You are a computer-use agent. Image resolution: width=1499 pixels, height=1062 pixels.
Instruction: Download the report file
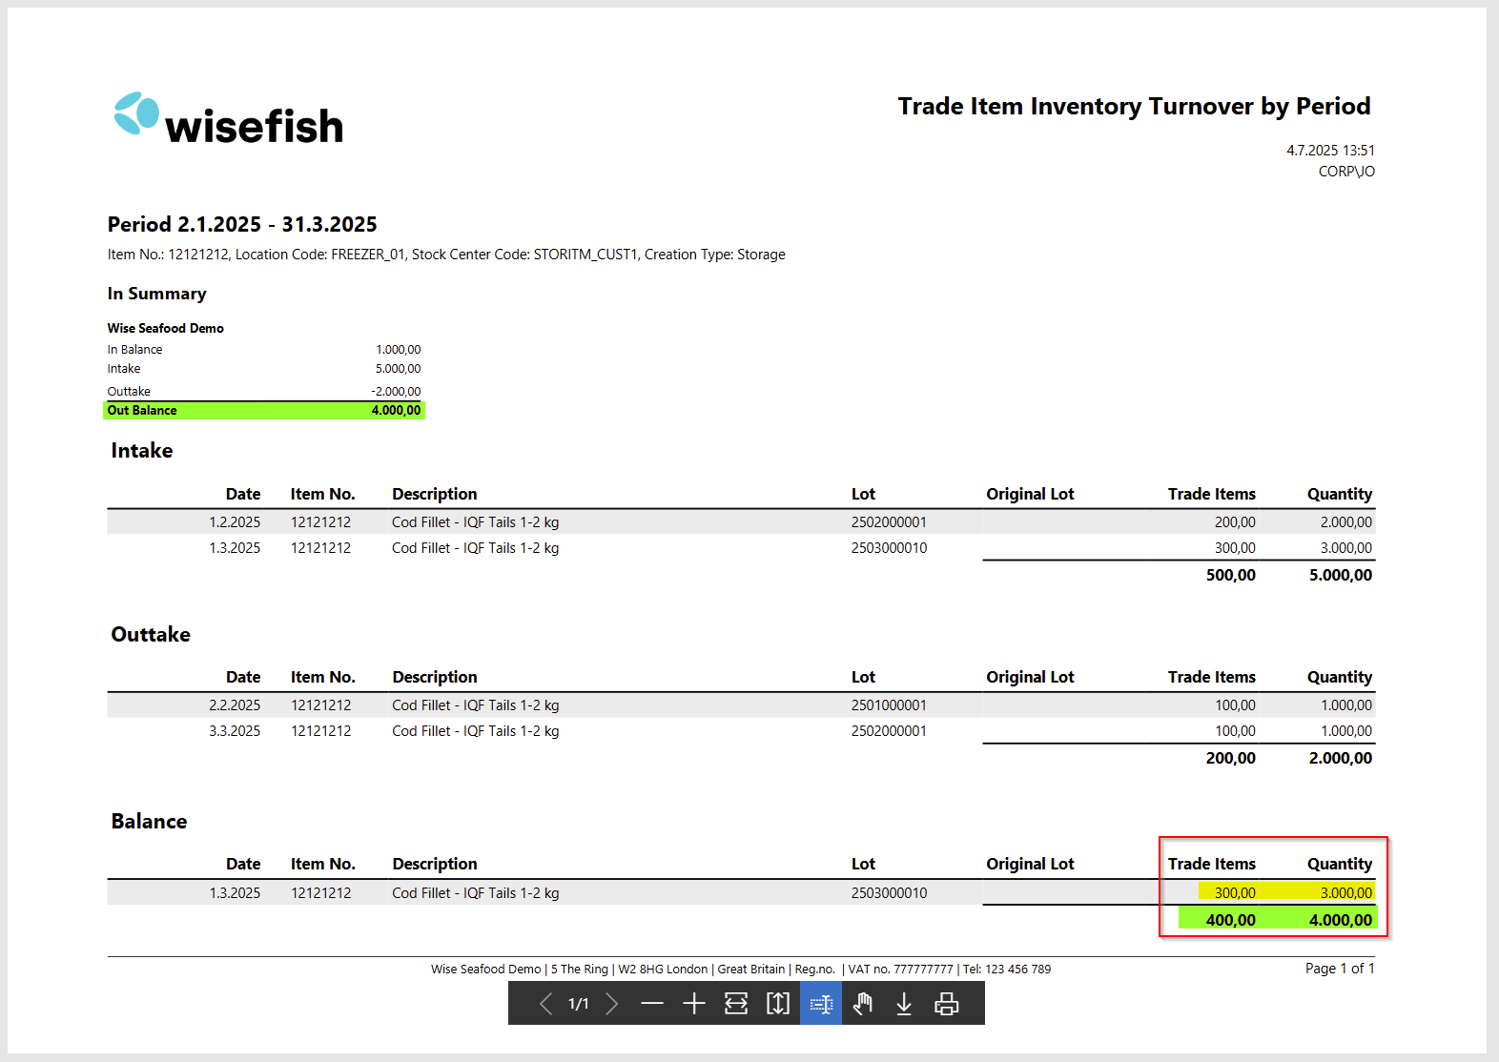pos(904,1004)
